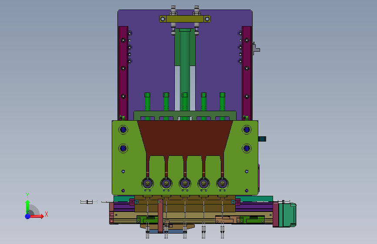Select the leftmost round nozzle fitting
This screenshot has width=377, height=244.
pyautogui.click(x=148, y=184)
